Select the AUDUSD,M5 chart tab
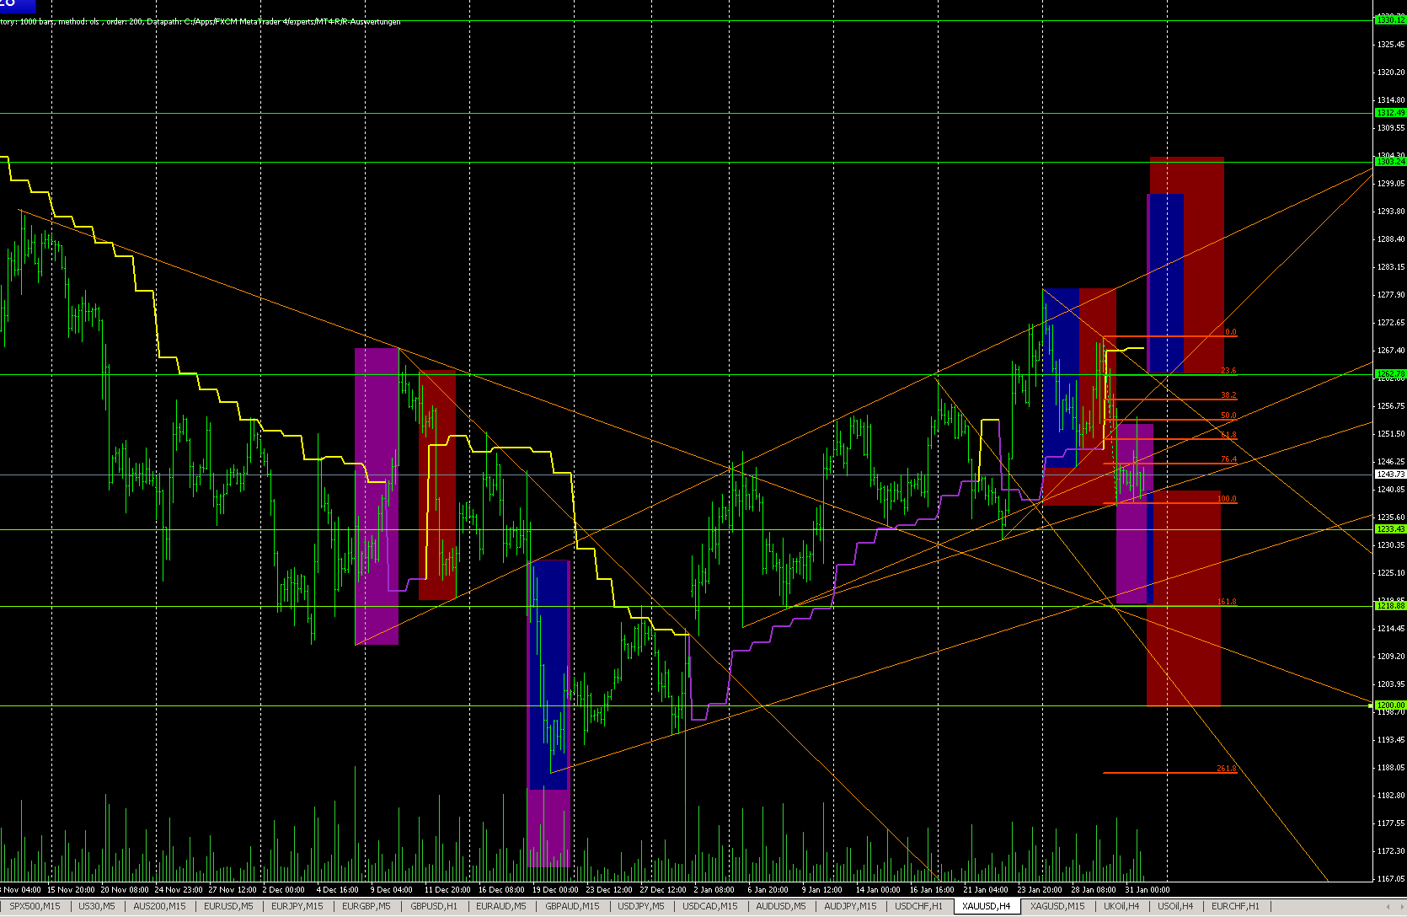The height and width of the screenshot is (917, 1407). (x=779, y=906)
